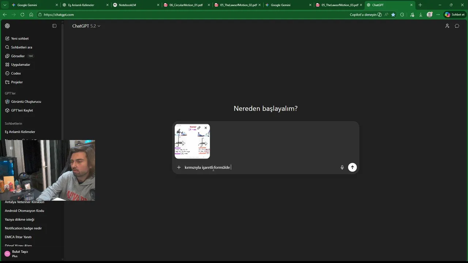468x263 pixels.
Task: Open the tab actions dropdown menu
Action: pyautogui.click(x=5, y=5)
